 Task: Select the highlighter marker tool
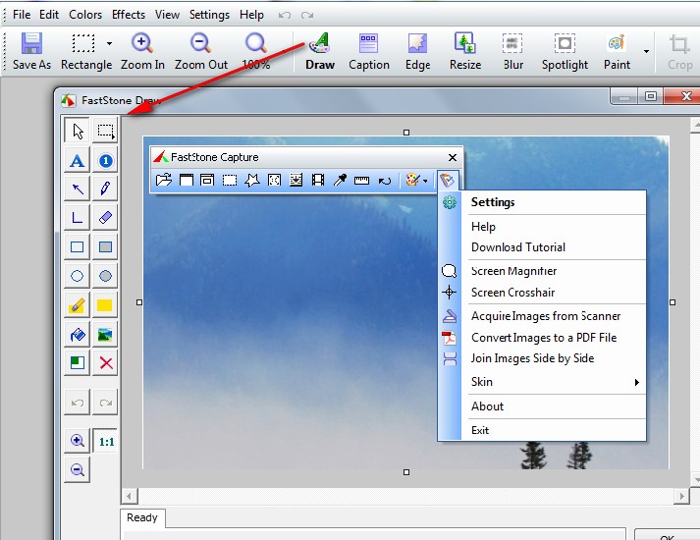[78, 305]
